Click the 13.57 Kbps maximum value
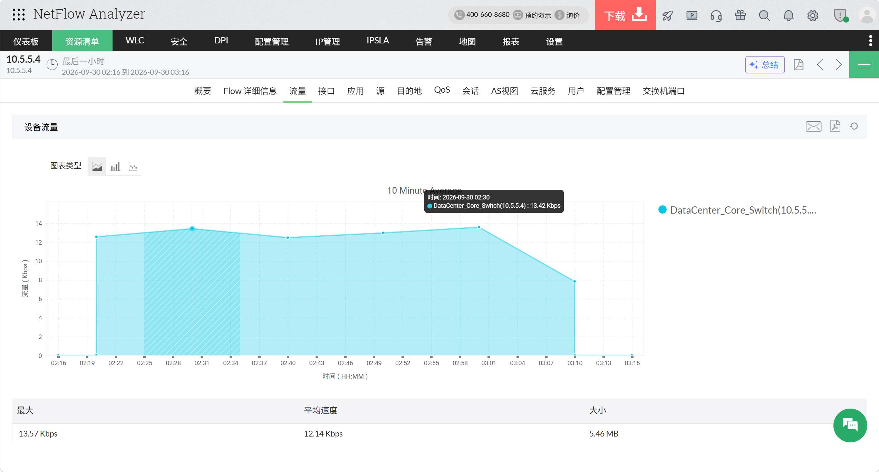The height and width of the screenshot is (472, 879). [38, 434]
